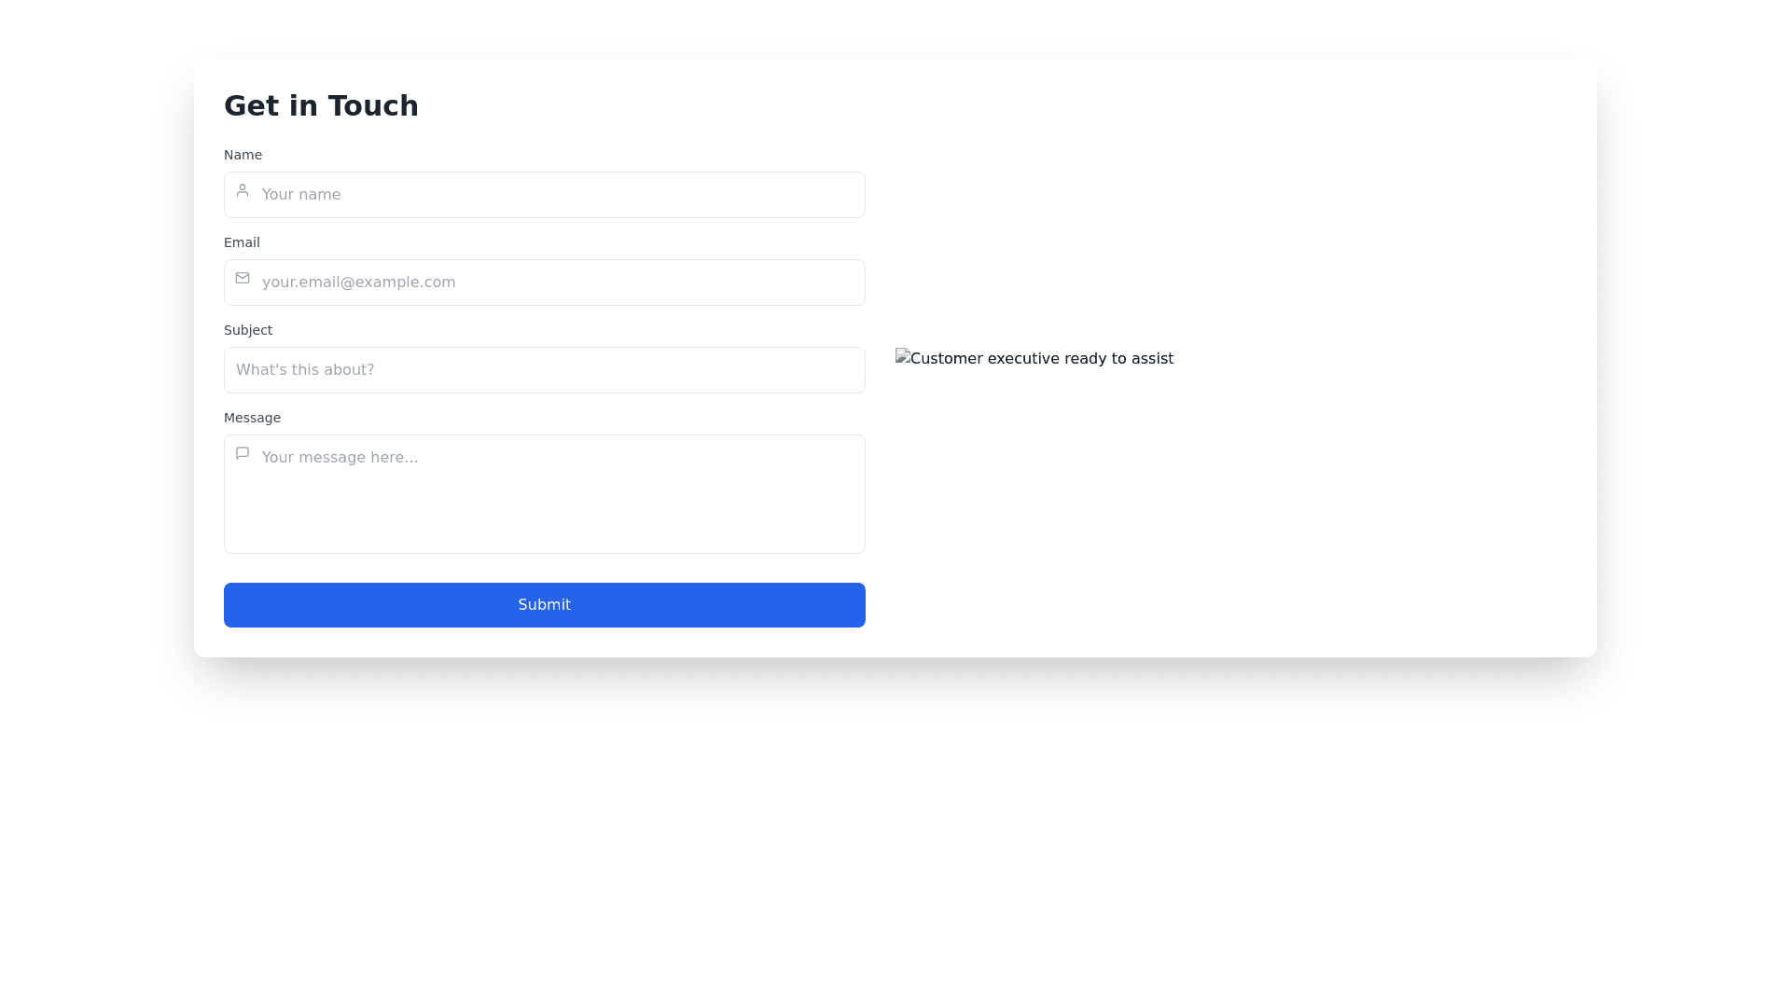The width and height of the screenshot is (1791, 1007).
Task: Click the 'Your message here...' placeholder text
Action: coord(340,458)
